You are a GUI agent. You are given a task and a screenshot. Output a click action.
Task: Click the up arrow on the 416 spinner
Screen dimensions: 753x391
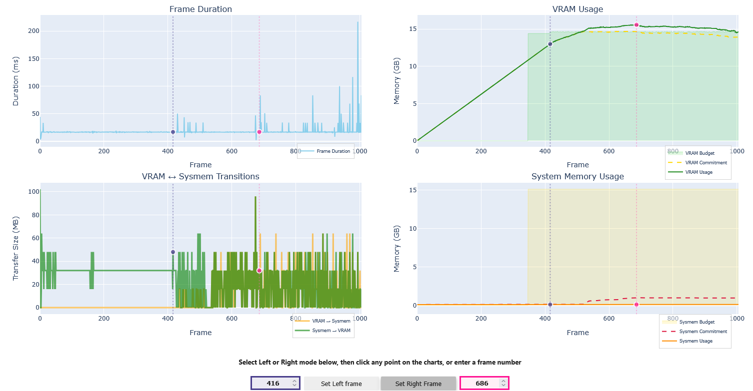coord(294,380)
